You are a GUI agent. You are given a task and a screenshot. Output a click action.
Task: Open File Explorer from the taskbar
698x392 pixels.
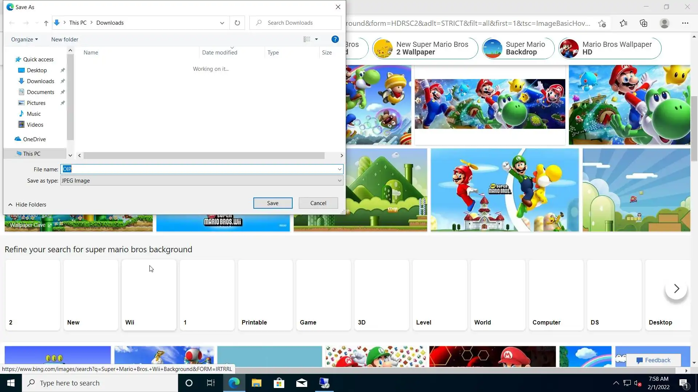(256, 383)
